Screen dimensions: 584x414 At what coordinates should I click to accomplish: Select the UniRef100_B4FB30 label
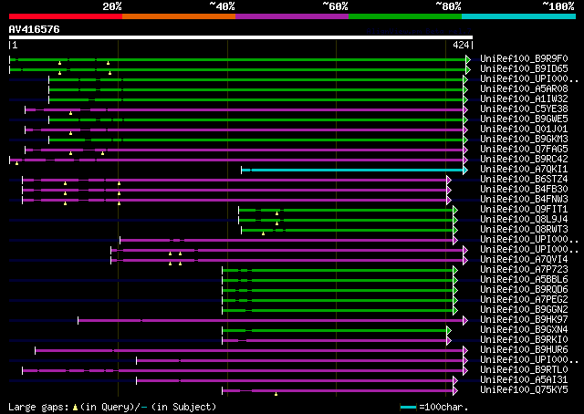tap(524, 190)
